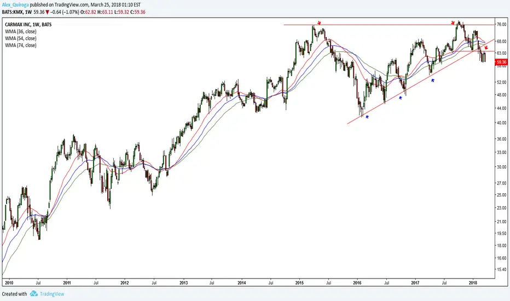Select the WMA (36, close) indicator label
510x301 pixels.
[20, 32]
